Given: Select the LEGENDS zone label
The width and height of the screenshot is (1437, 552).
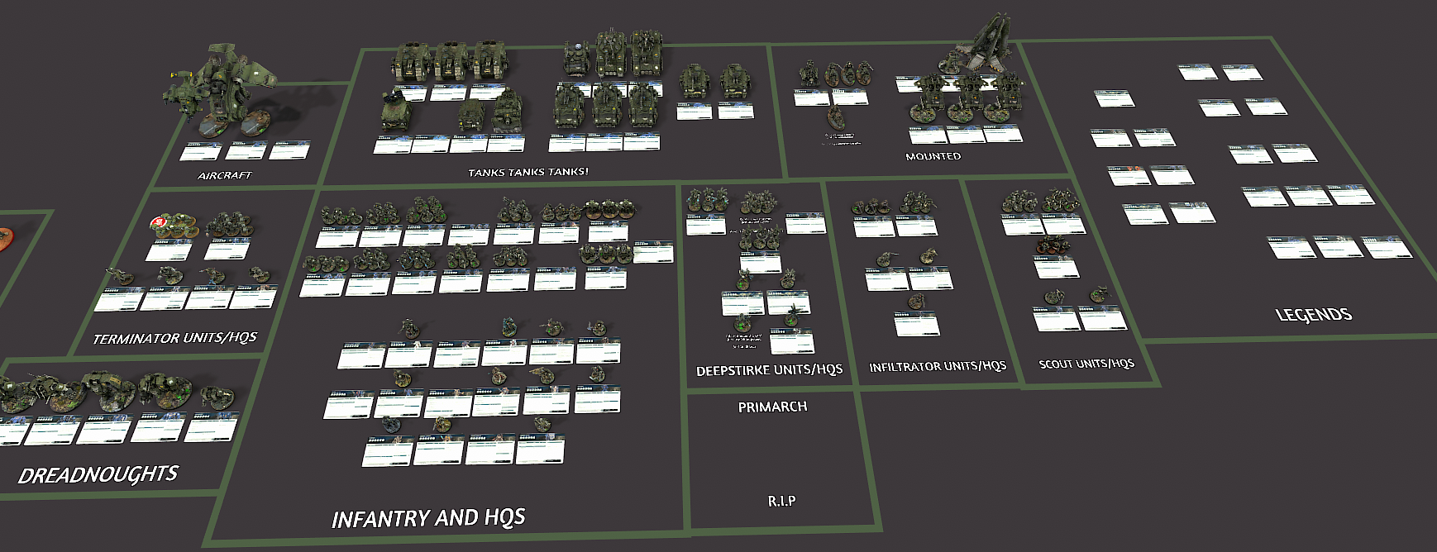Looking at the screenshot, I should [x=1314, y=315].
